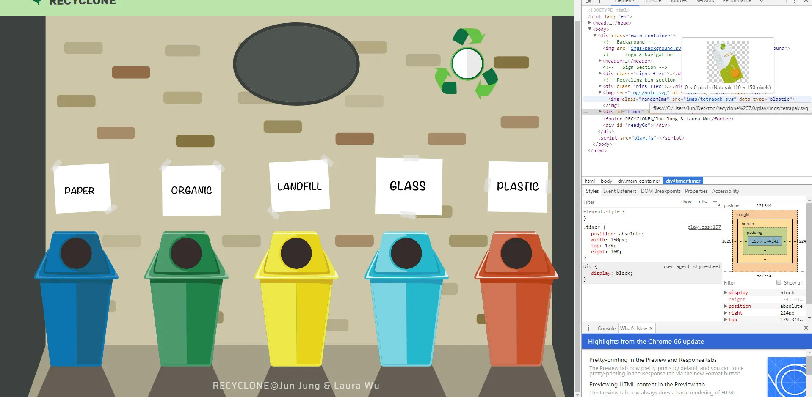
Task: Expand the computed position property
Action: point(726,306)
